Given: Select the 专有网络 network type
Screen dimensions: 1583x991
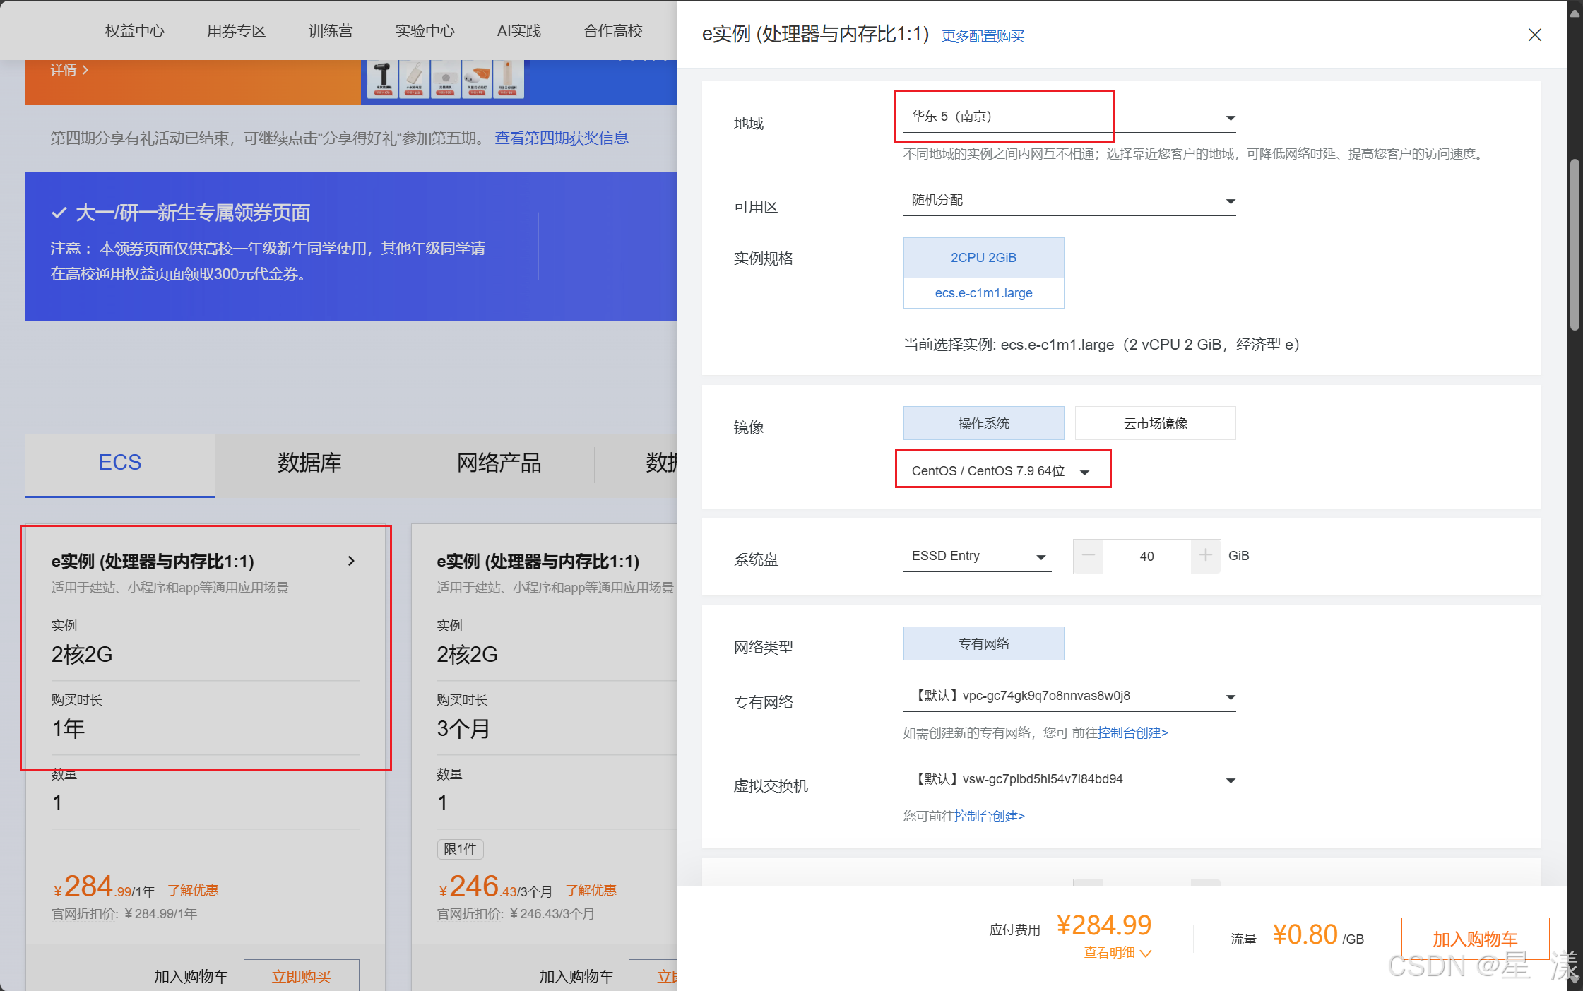Looking at the screenshot, I should 983,643.
